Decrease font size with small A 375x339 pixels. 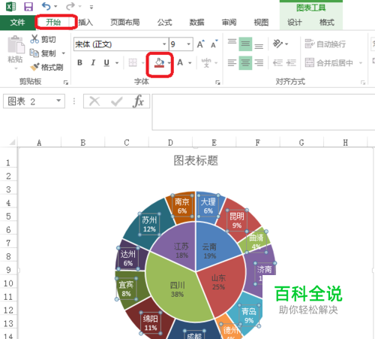tap(214, 44)
